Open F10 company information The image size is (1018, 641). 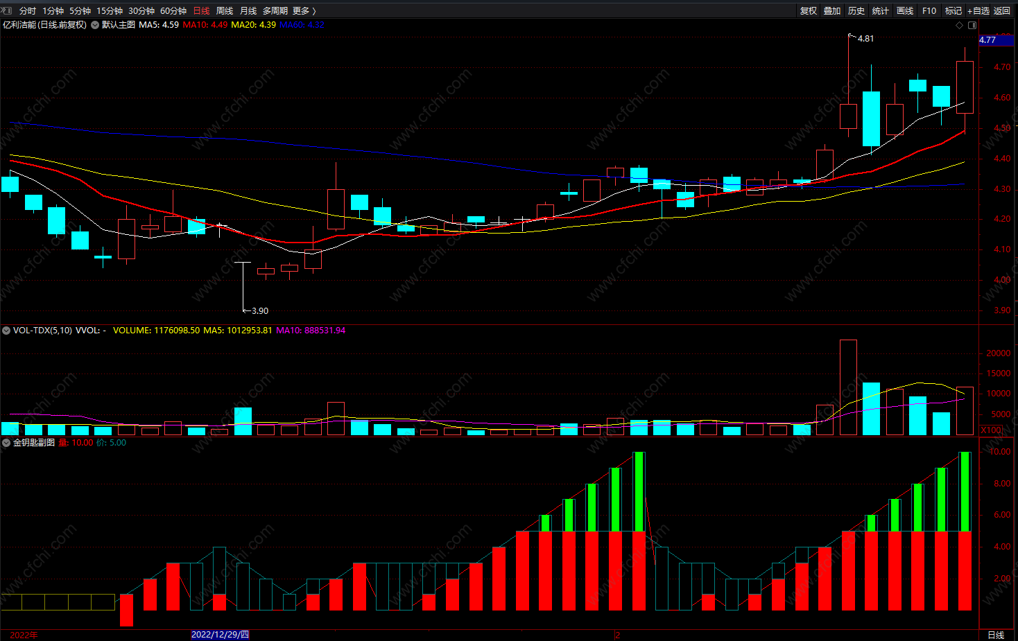[929, 11]
